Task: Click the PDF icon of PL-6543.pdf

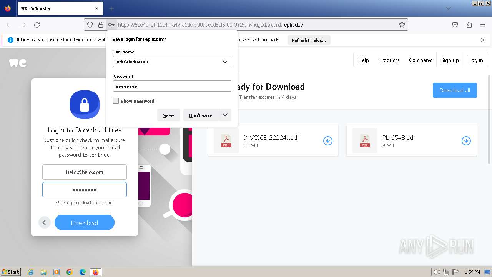Action: point(365,141)
